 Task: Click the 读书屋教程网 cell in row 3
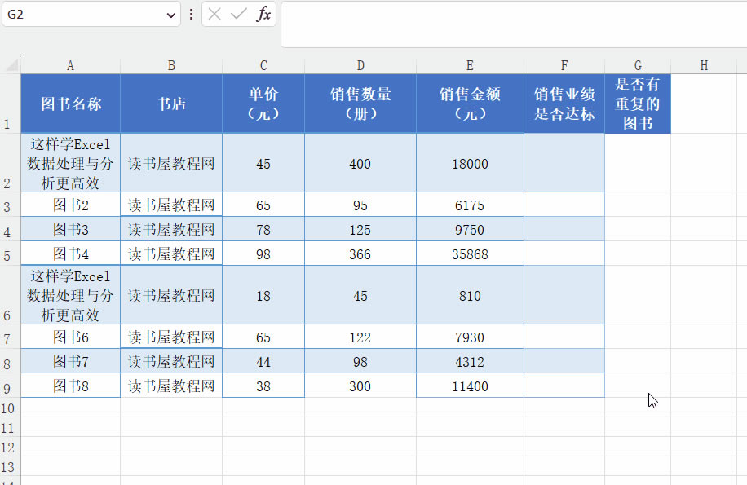(171, 205)
